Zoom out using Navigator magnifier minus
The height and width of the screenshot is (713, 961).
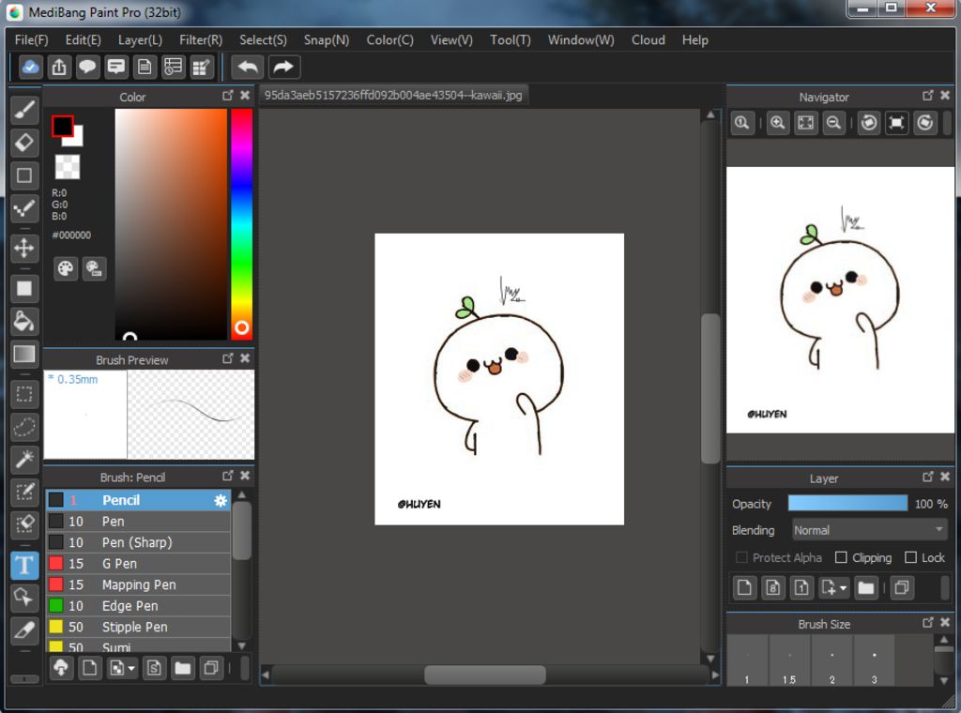833,123
